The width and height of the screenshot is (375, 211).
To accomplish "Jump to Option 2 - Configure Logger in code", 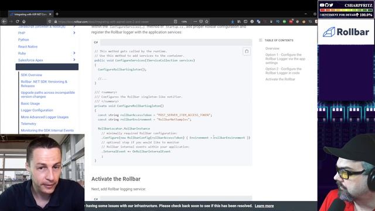I will (284, 71).
